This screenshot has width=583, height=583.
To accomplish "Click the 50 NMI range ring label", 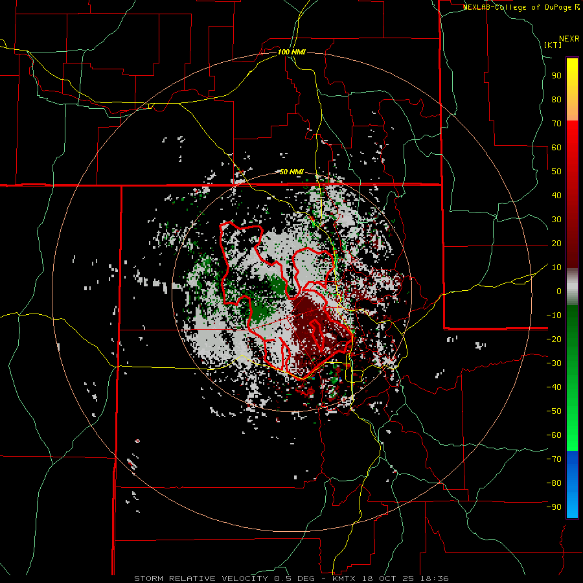I will point(291,172).
